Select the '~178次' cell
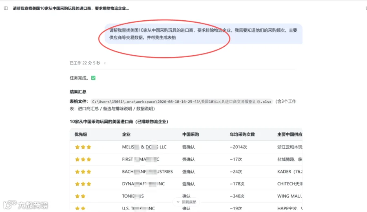The height and width of the screenshot is (212, 367). (237, 184)
